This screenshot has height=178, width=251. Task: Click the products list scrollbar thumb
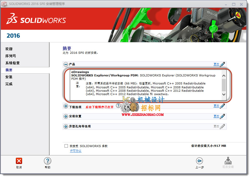click(224, 85)
